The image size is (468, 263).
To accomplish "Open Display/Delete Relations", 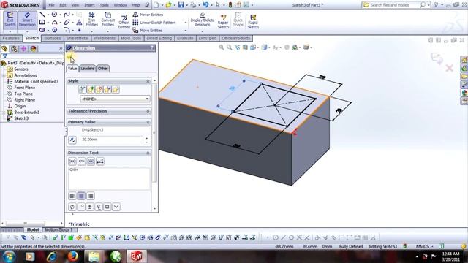I will (203, 20).
